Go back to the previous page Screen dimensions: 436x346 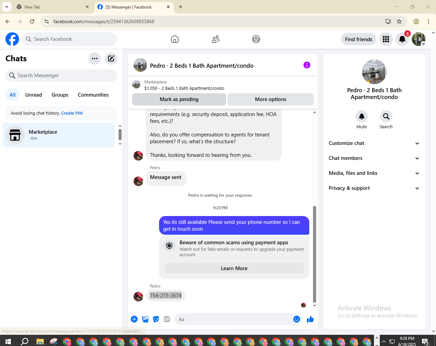point(7,21)
